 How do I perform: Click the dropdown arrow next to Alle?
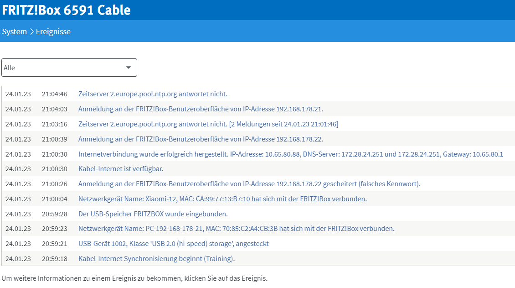coord(129,68)
